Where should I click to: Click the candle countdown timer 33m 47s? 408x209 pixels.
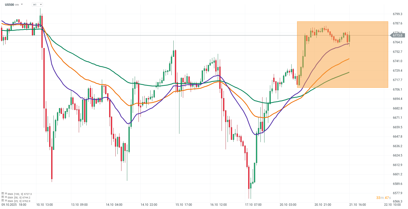[x=383, y=198]
